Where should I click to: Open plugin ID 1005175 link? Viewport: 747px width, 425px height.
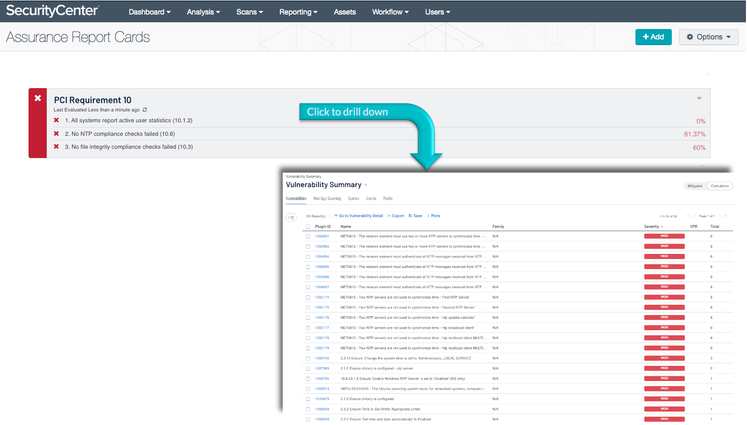click(x=322, y=307)
